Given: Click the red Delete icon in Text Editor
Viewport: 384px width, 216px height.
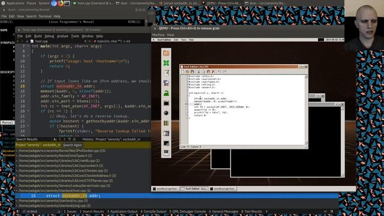Looking at the screenshot, I should click(214, 71).
